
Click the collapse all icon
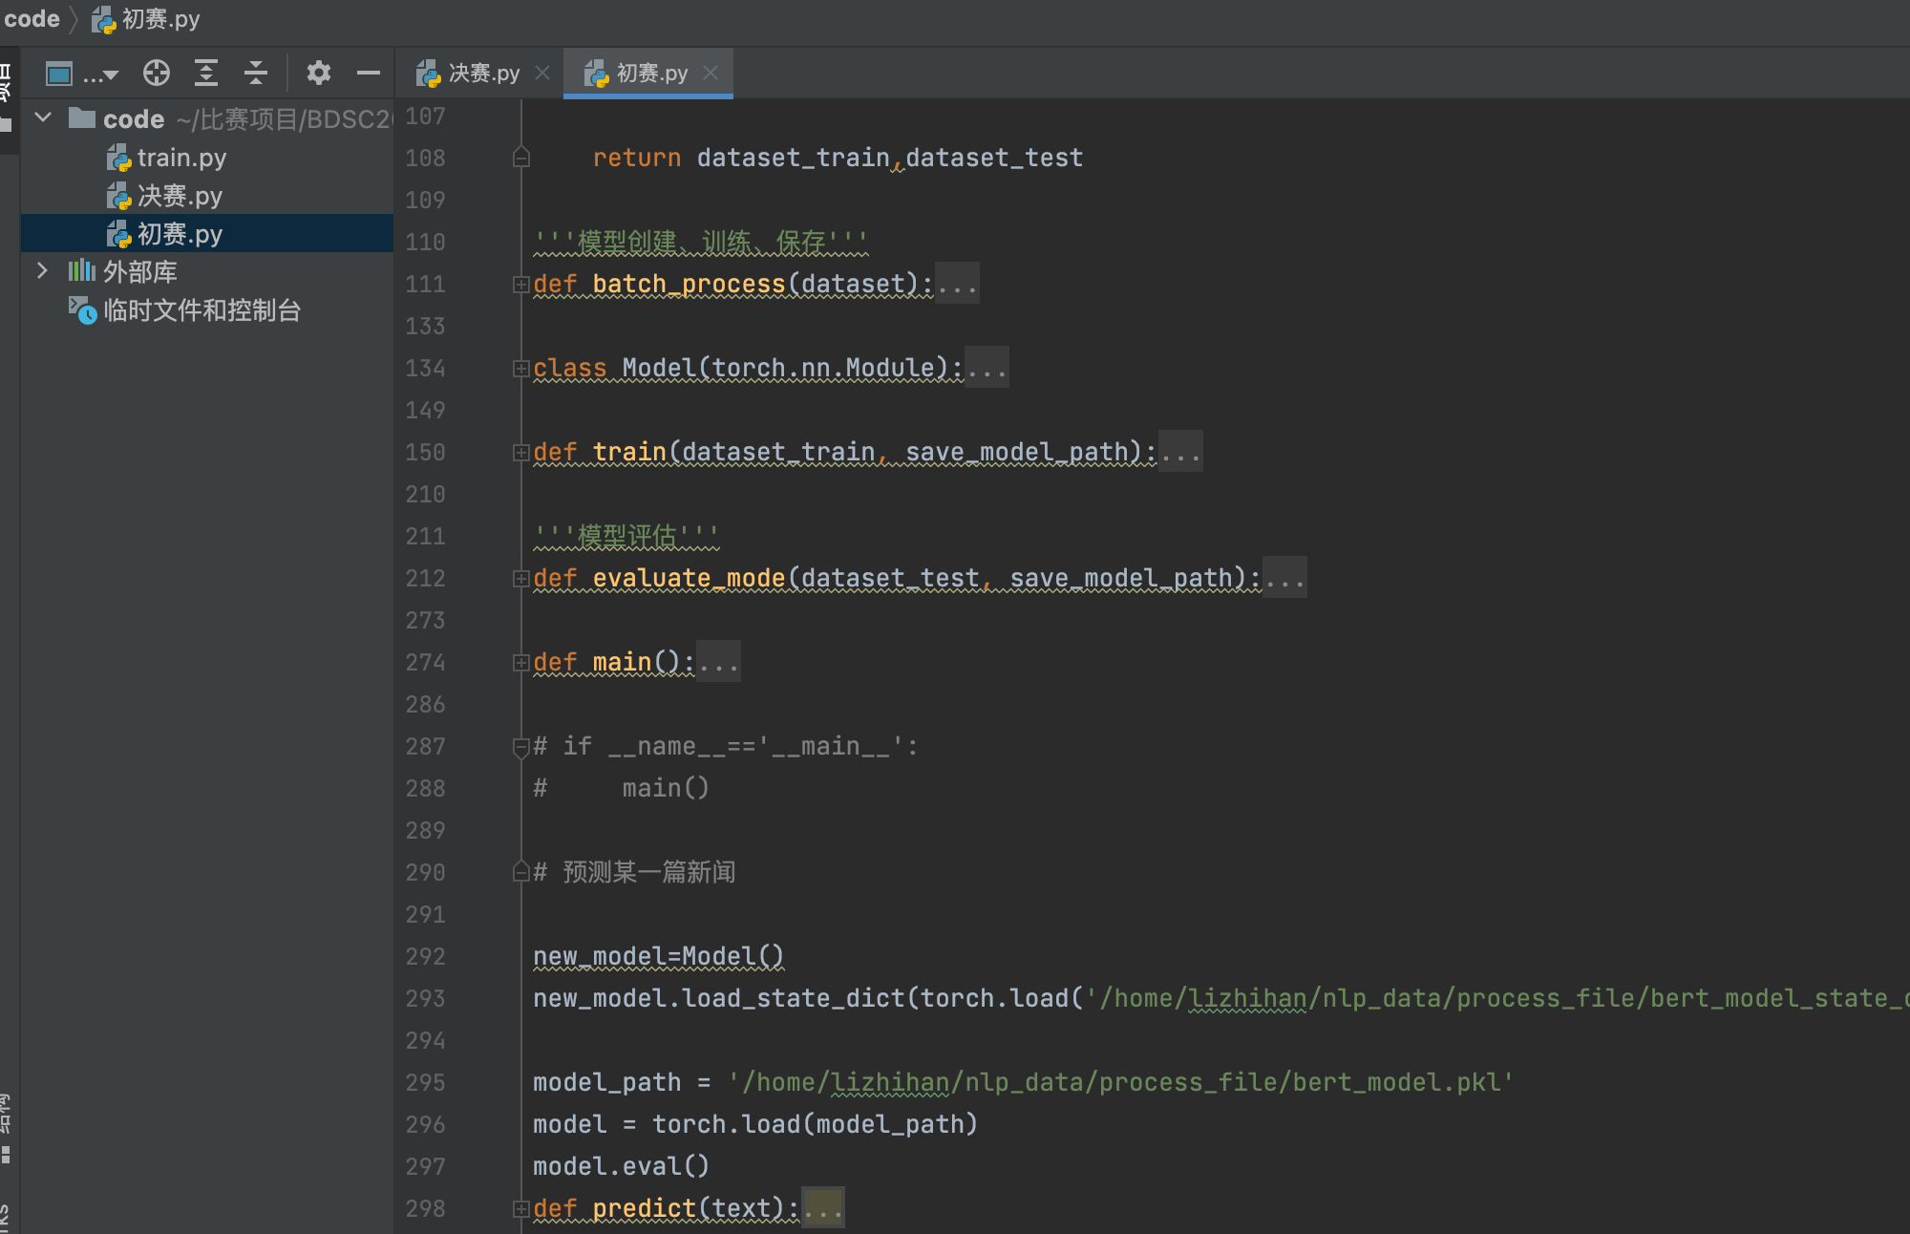click(255, 74)
